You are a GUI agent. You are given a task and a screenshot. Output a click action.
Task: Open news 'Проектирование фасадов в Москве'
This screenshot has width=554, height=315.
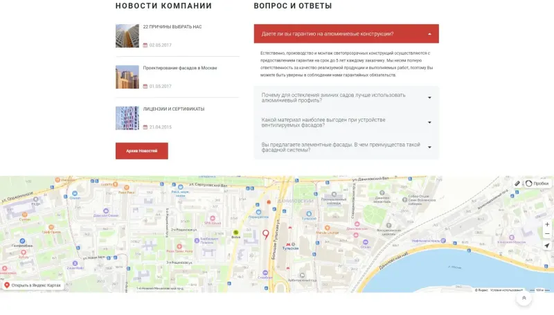coord(180,68)
